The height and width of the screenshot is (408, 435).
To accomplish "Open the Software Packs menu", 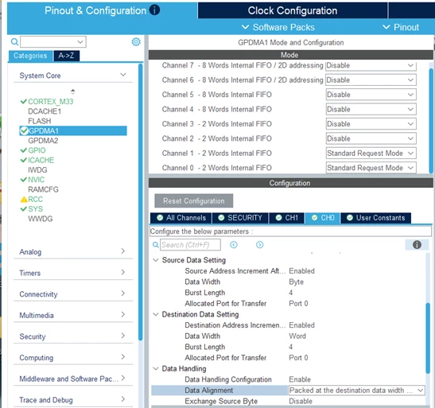I will click(278, 27).
